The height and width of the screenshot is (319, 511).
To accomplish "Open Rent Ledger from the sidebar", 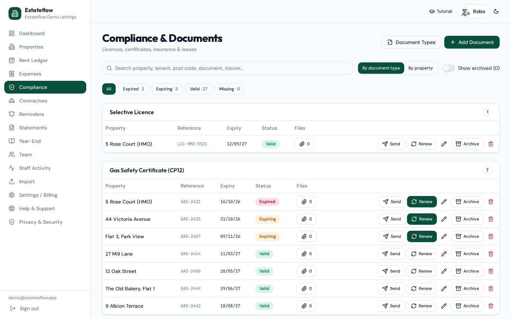I will click(x=45, y=60).
